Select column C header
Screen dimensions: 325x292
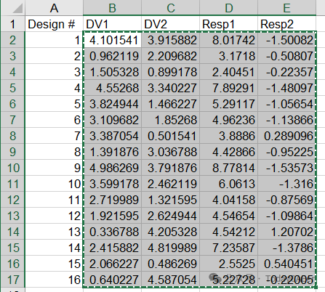click(x=171, y=8)
